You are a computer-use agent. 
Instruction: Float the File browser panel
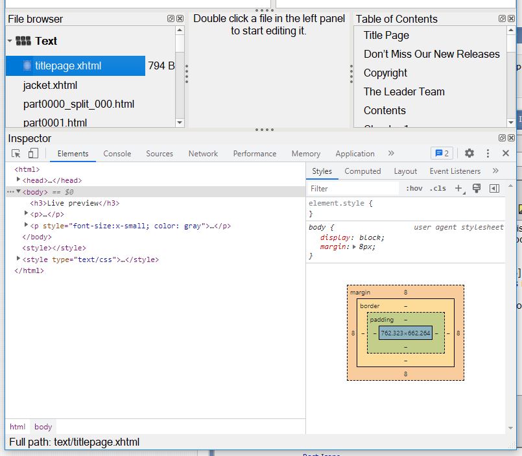171,19
